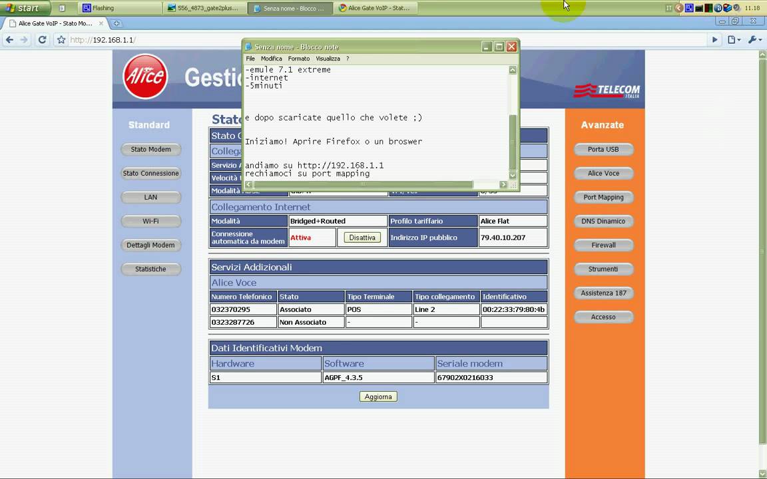Click Blocco note horizontal scroll left arrow
This screenshot has width=767, height=479.
pyautogui.click(x=248, y=184)
